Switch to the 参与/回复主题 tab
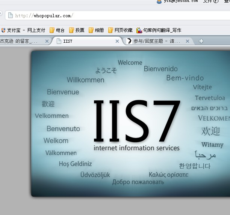Screen dimensions: 230x215 coord(159,41)
